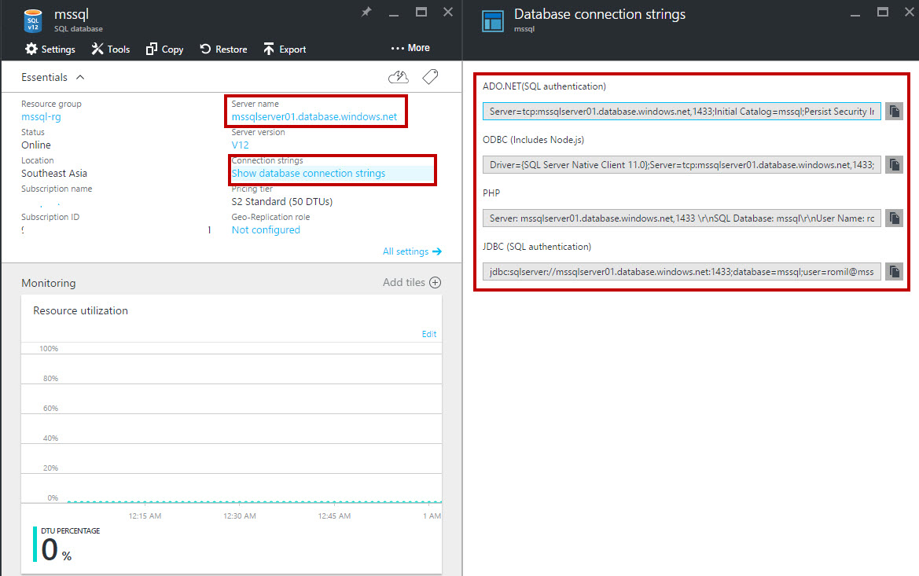919x576 pixels.
Task: Click the Southeast Asia location value
Action: pyautogui.click(x=54, y=174)
